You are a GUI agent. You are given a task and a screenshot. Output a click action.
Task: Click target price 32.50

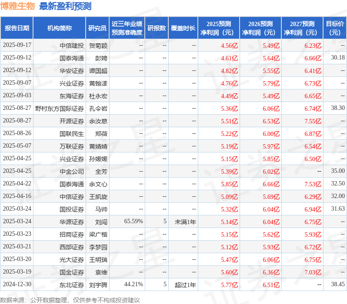(338, 184)
